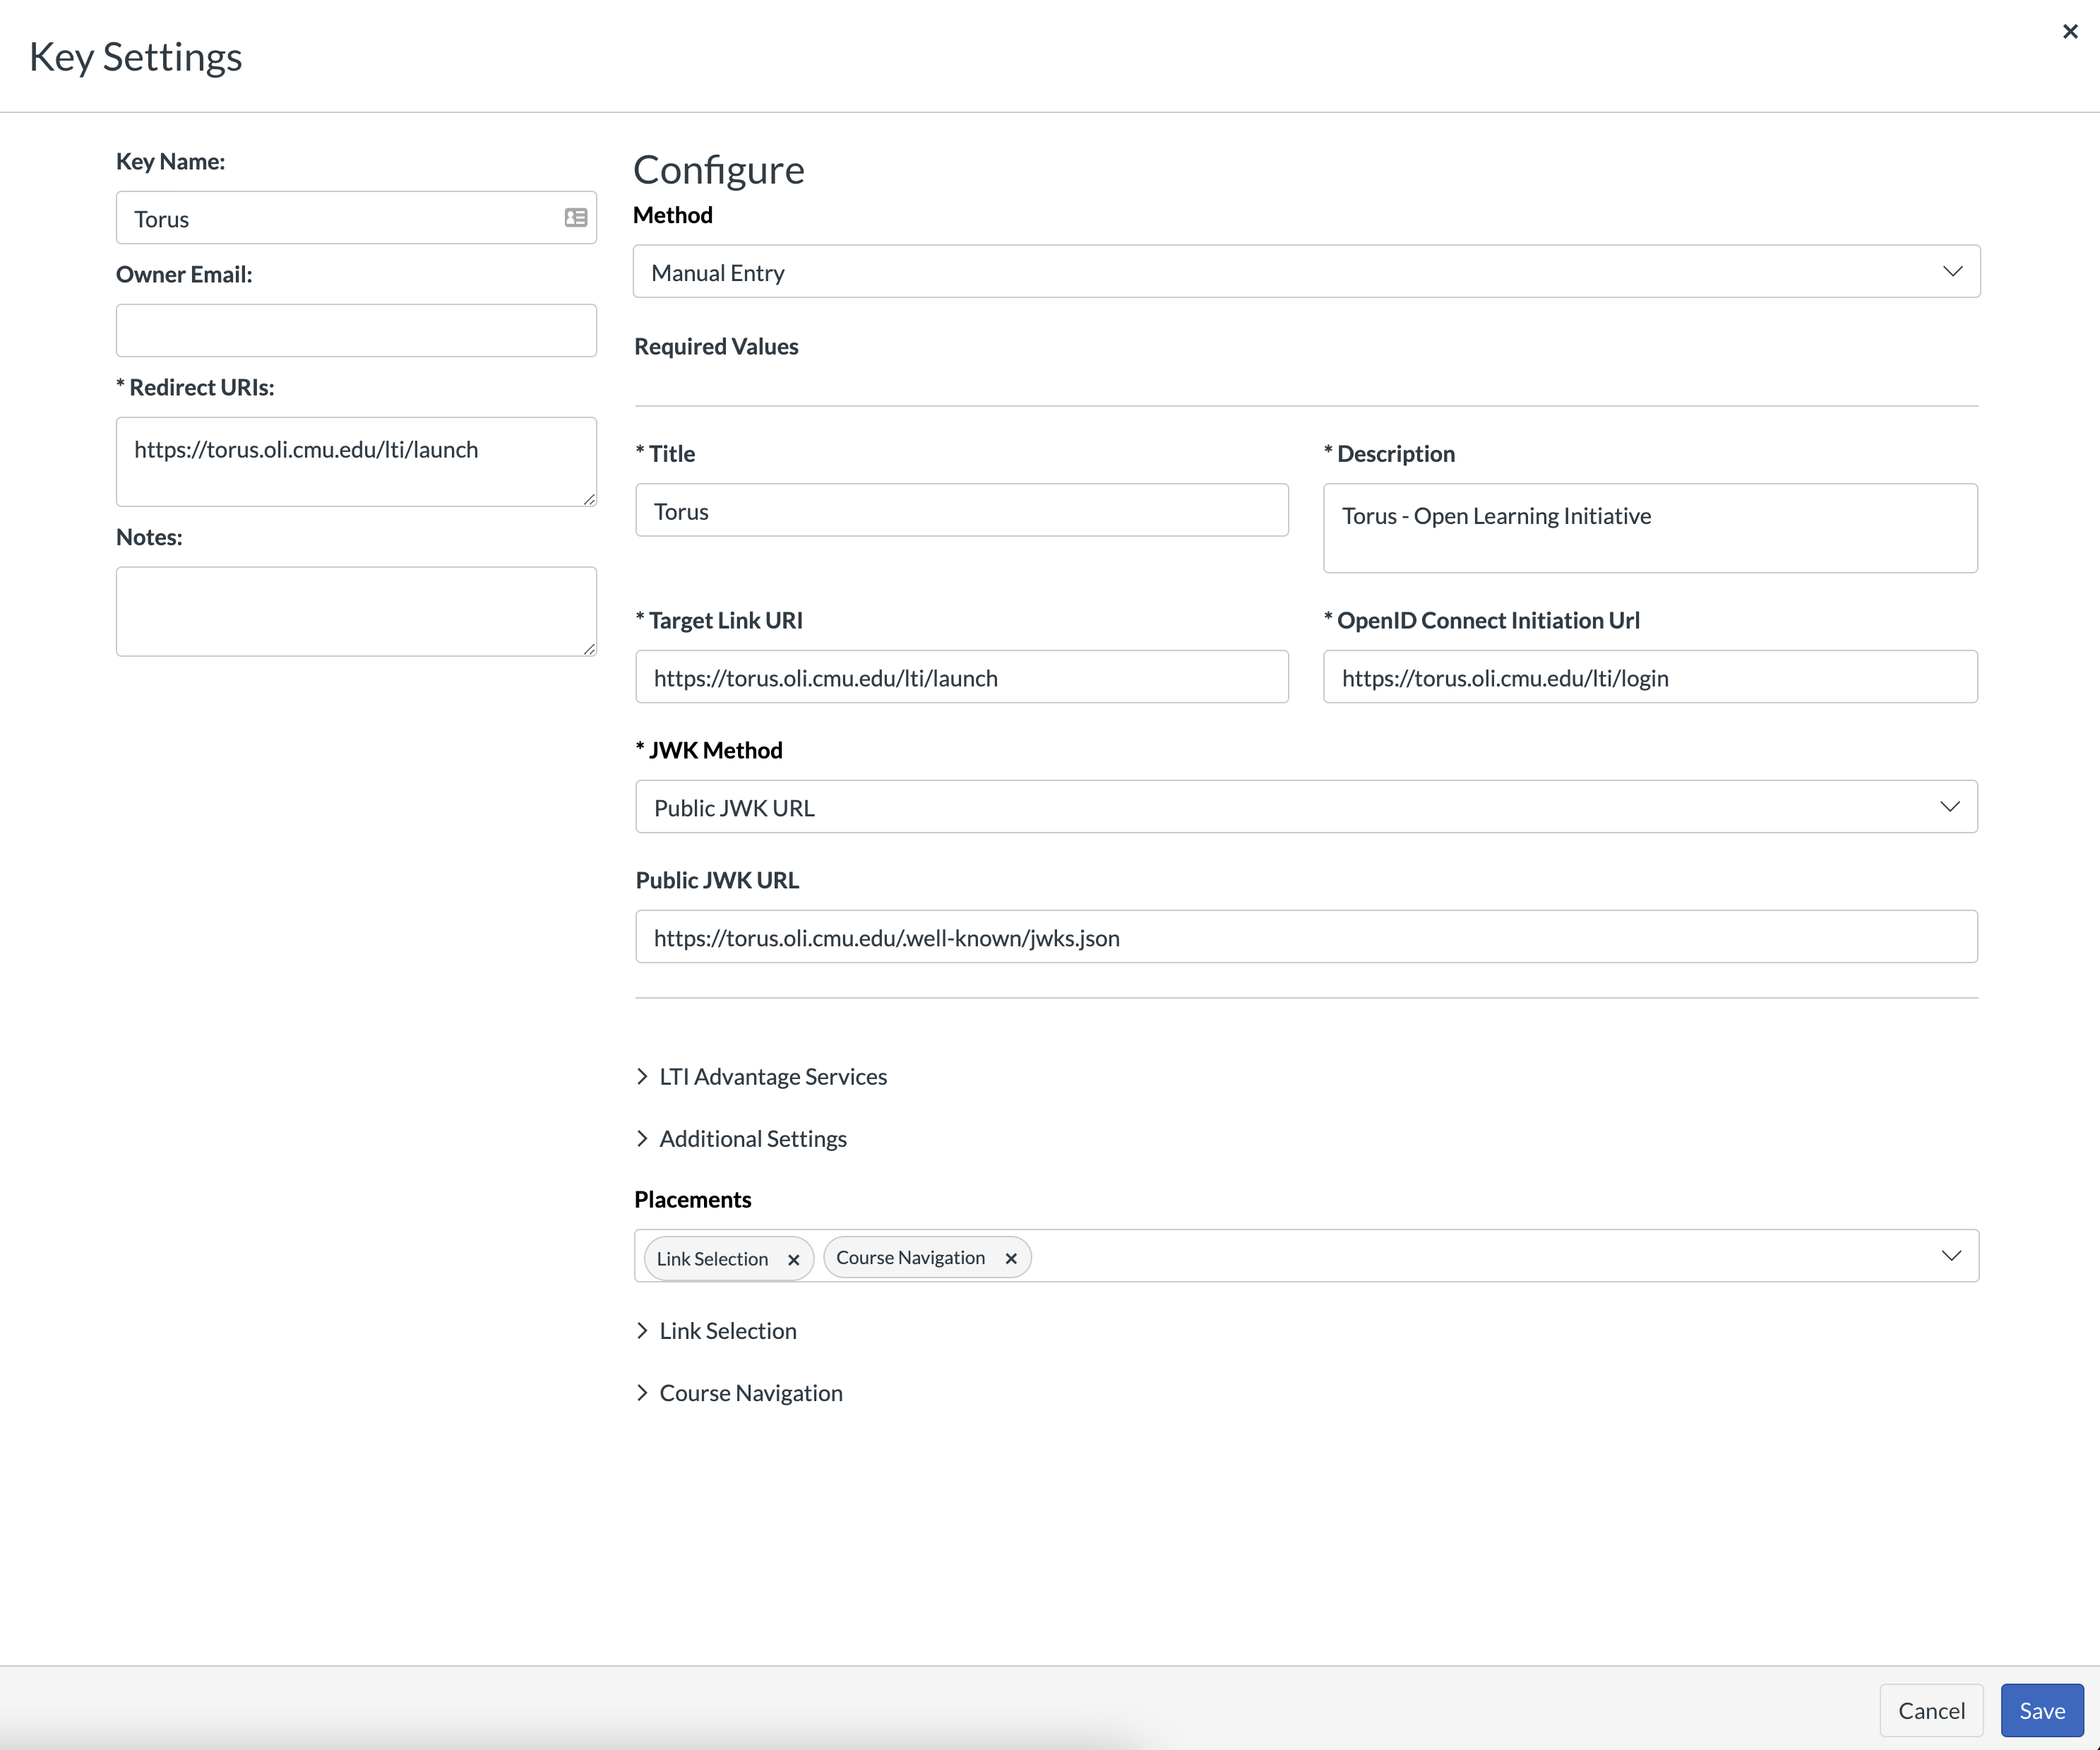Open the Method dropdown
The image size is (2100, 1750).
[x=1305, y=272]
